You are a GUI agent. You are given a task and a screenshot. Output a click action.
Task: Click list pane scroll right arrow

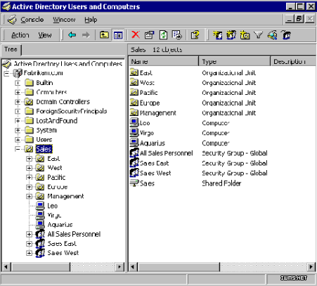tap(311, 267)
